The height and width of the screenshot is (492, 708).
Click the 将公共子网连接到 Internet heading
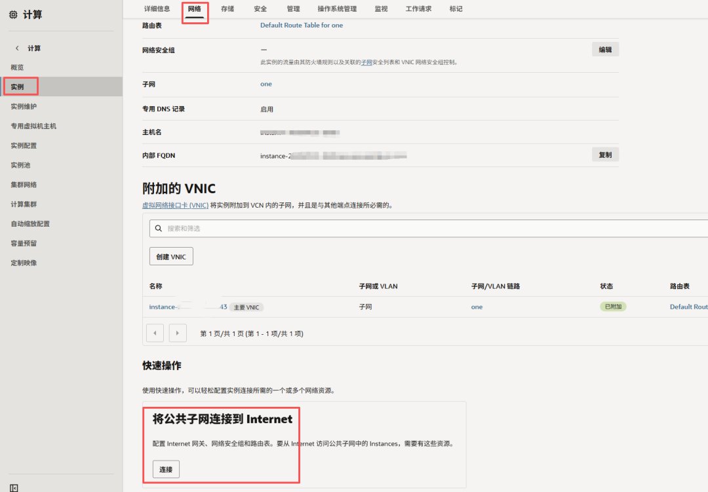223,419
